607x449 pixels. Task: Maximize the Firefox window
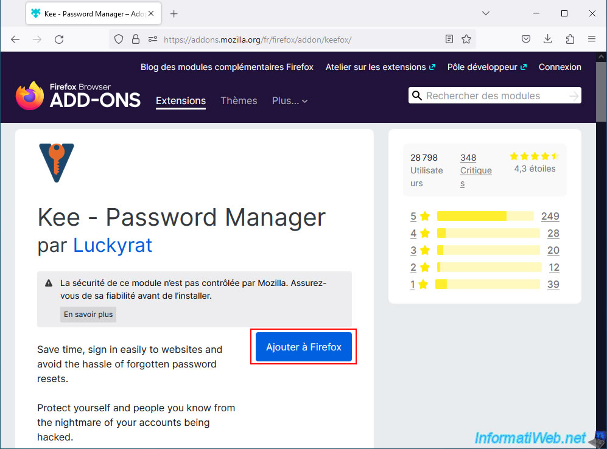coord(564,13)
